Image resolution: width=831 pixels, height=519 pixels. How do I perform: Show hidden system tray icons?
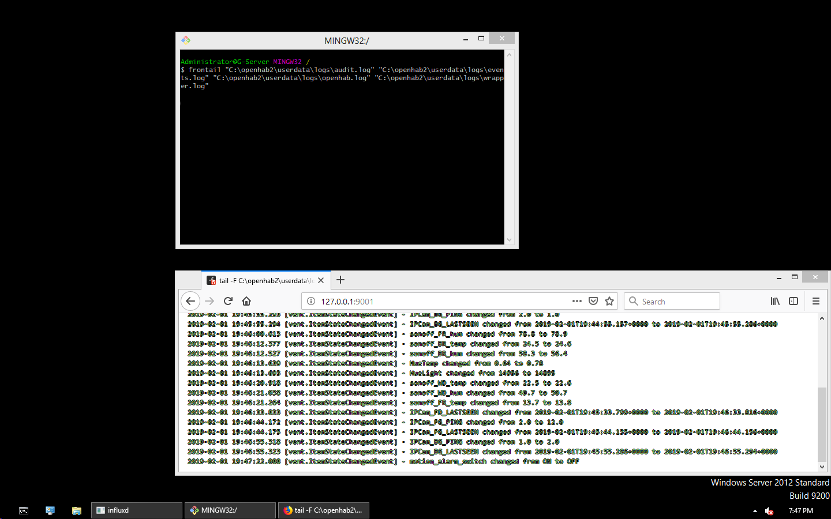point(755,511)
